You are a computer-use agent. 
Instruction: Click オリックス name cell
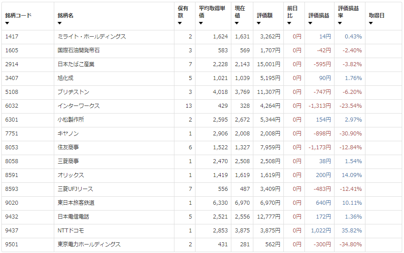71,175
